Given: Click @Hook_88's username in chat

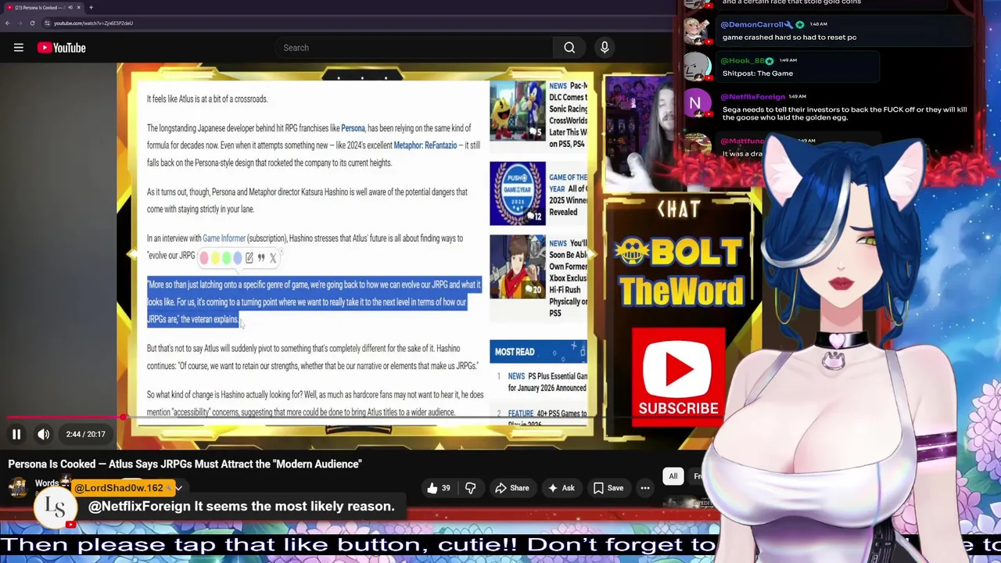Looking at the screenshot, I should coord(742,61).
